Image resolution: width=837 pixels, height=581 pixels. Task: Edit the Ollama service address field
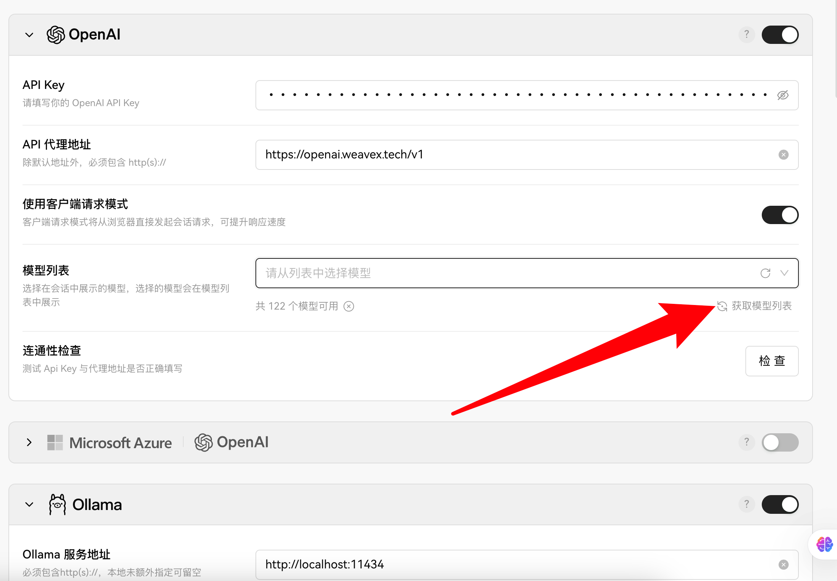[527, 565]
